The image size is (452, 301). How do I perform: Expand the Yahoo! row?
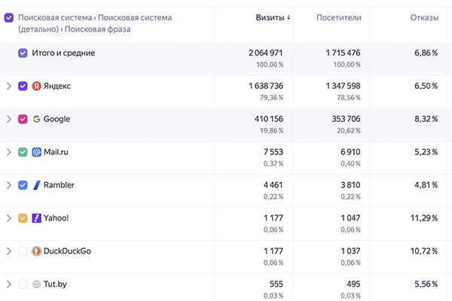click(x=9, y=218)
